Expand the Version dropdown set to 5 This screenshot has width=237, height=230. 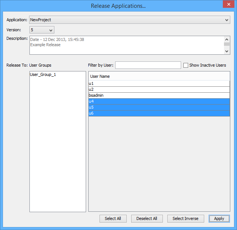(42, 30)
